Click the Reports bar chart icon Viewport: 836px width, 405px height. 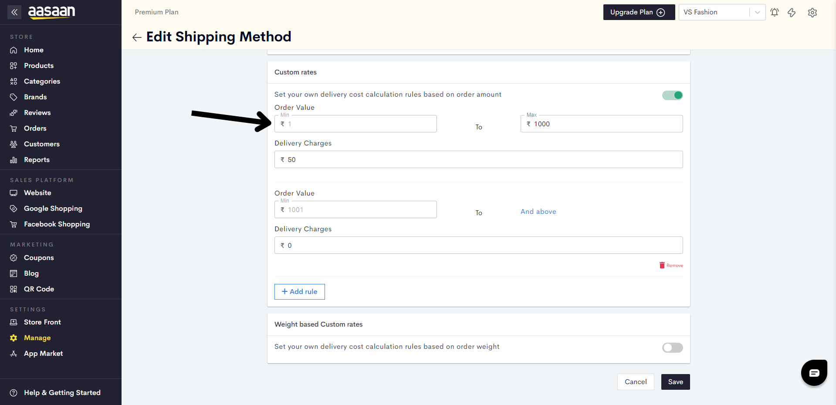pos(14,160)
